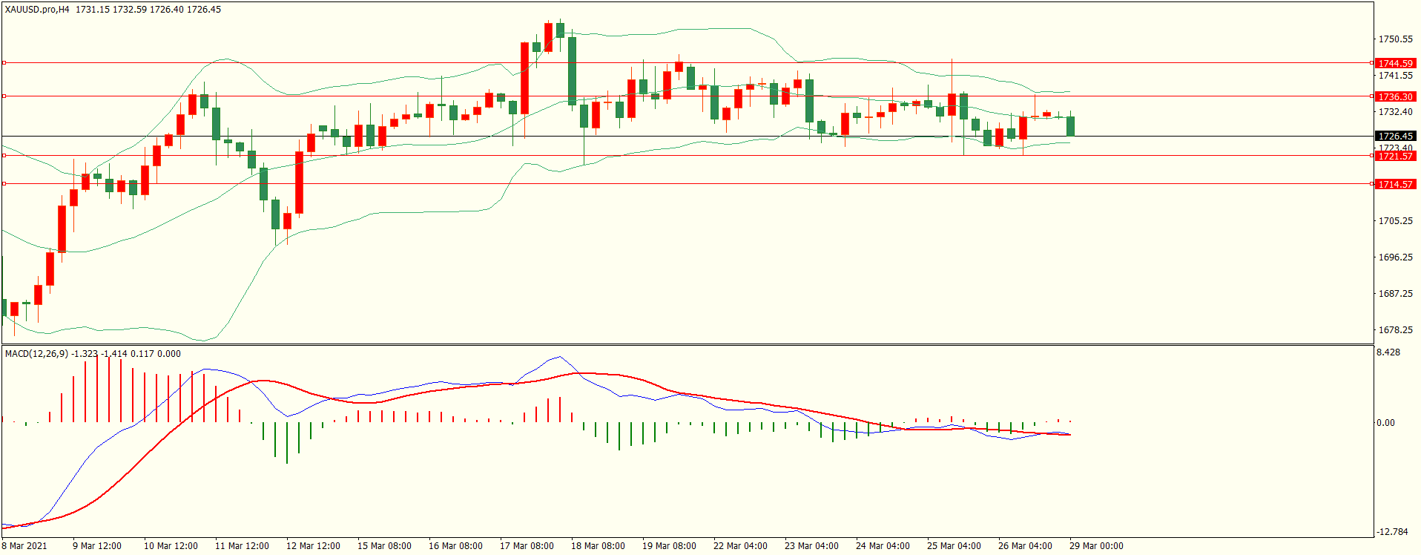Click the 1744.59 red price level label
The image size is (1421, 555).
pos(1395,63)
